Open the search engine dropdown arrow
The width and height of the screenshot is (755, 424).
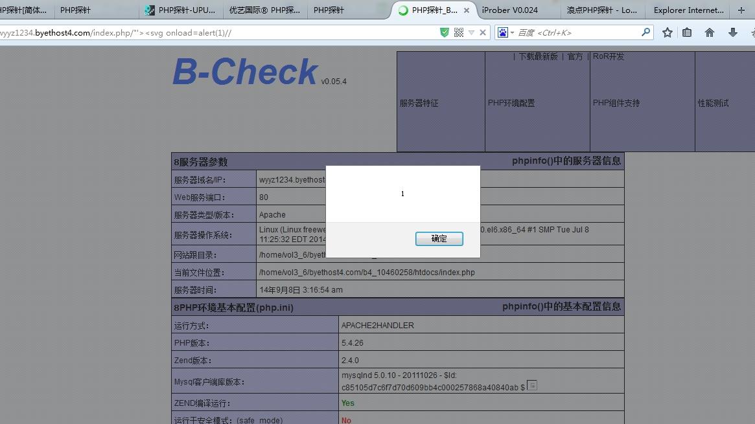pyautogui.click(x=511, y=31)
